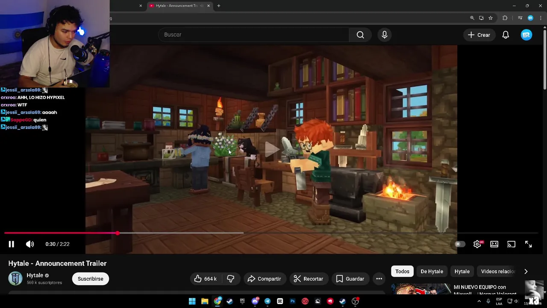Click the Suscribirse button
Image resolution: width=547 pixels, height=308 pixels.
tap(91, 278)
